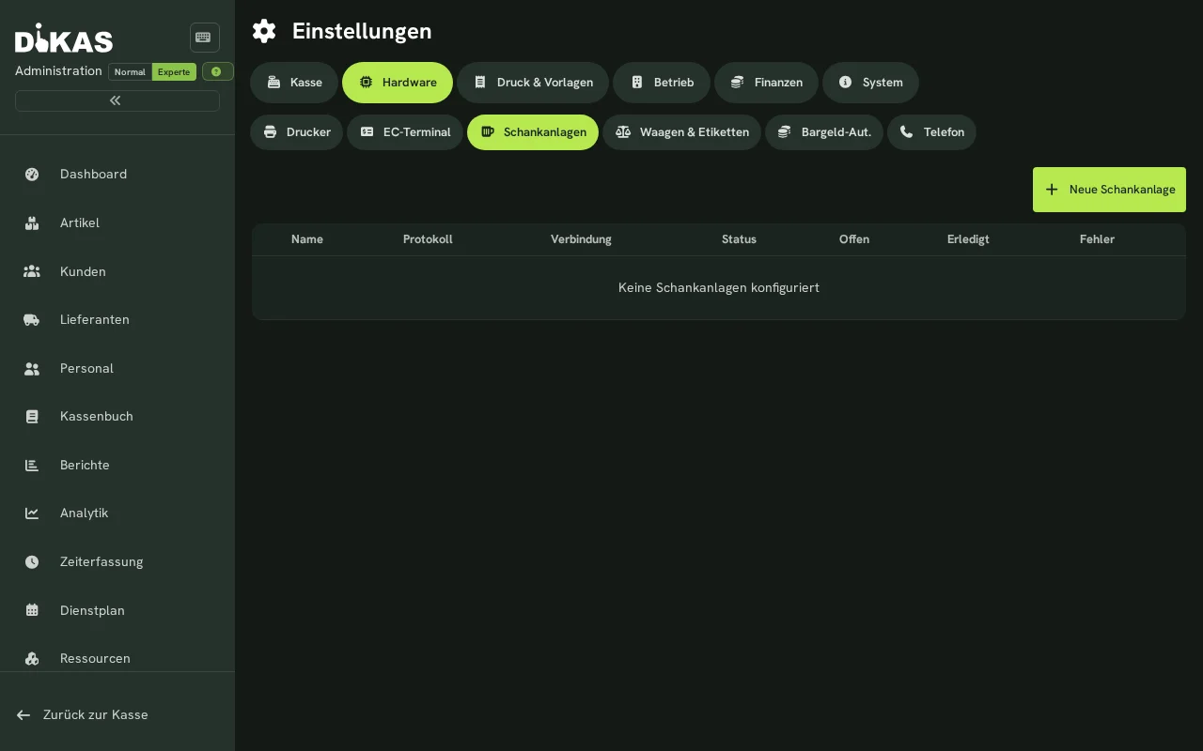The image size is (1203, 751).
Task: Open the Ressourcen sidebar entry
Action: (117, 658)
